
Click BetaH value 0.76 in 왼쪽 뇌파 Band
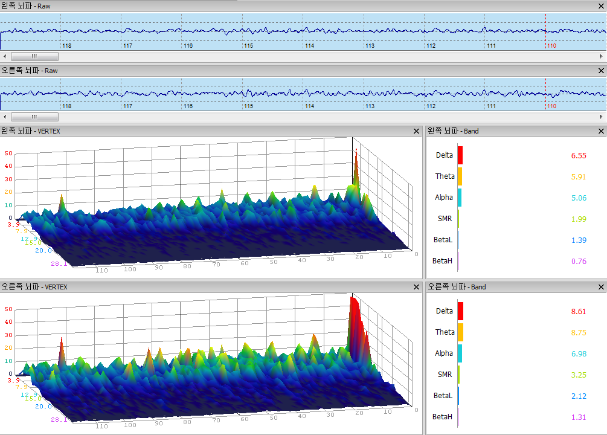tap(578, 262)
